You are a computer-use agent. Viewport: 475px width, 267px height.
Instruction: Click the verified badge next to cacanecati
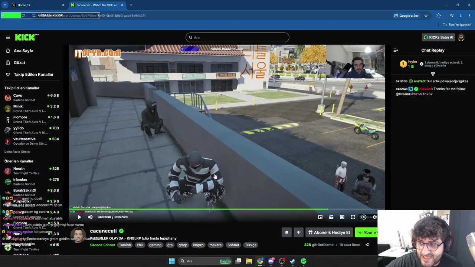[x=121, y=231]
